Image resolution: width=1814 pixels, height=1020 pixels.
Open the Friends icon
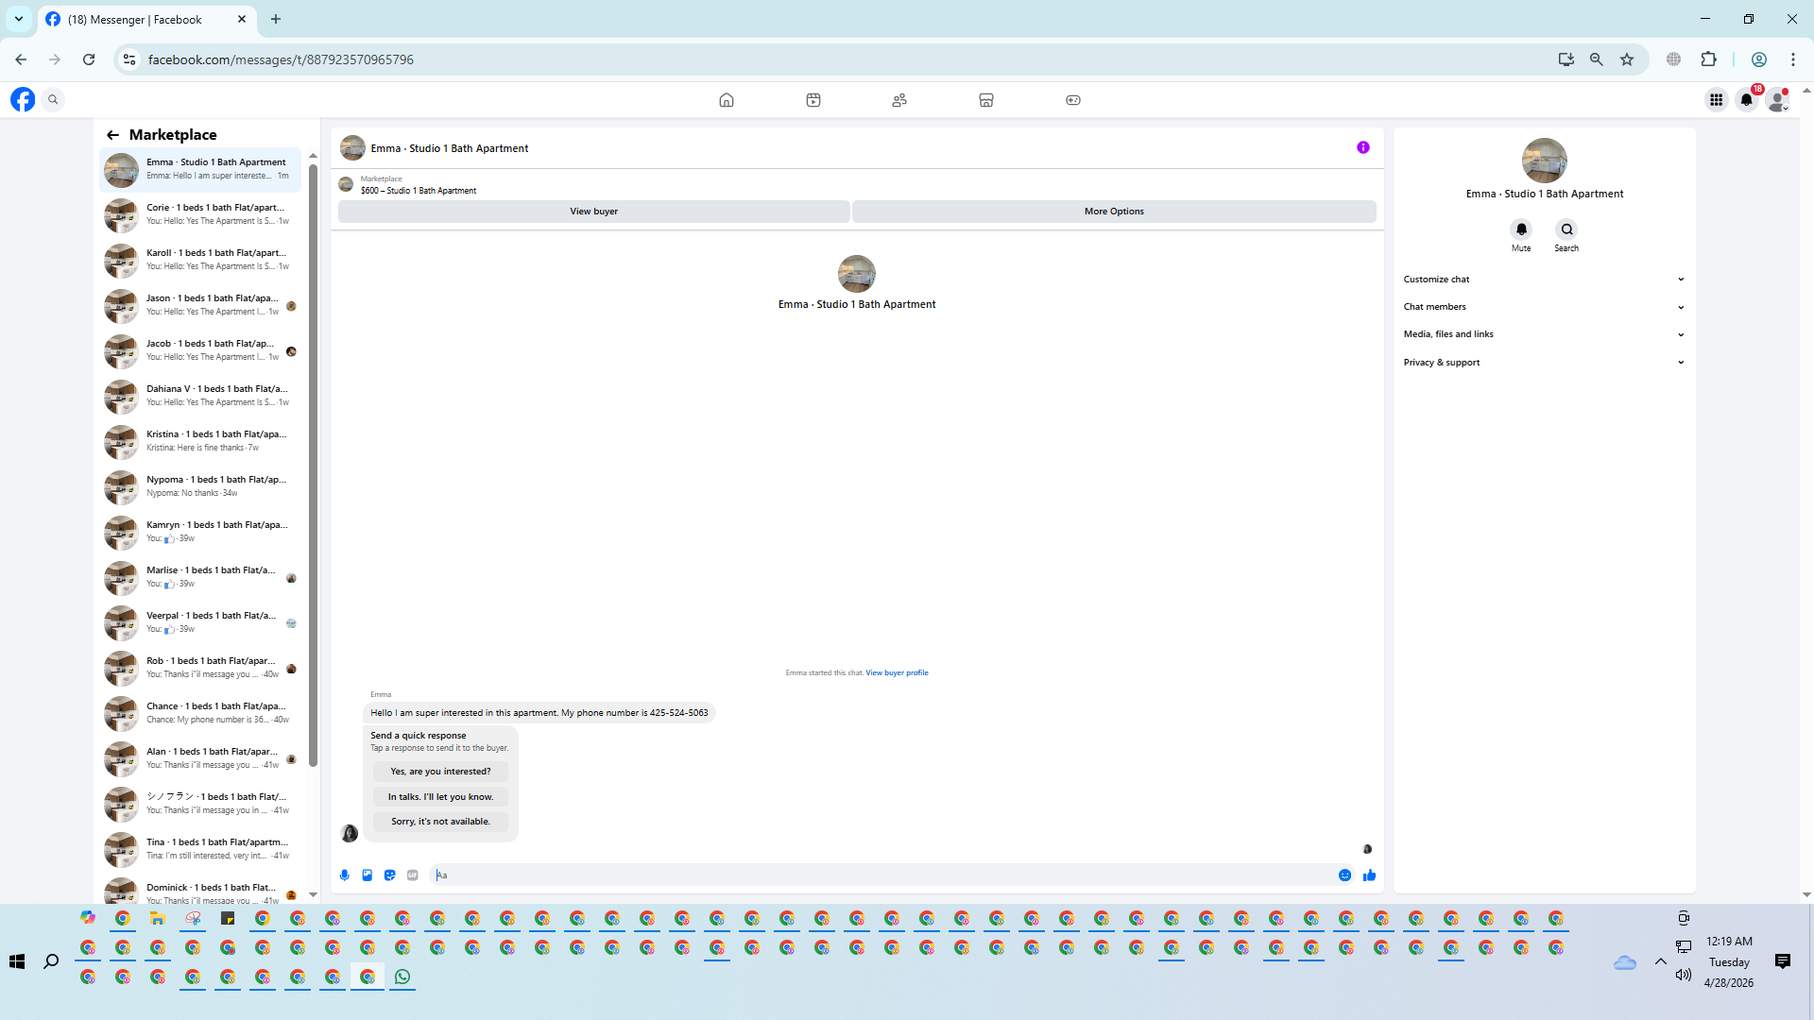[899, 100]
